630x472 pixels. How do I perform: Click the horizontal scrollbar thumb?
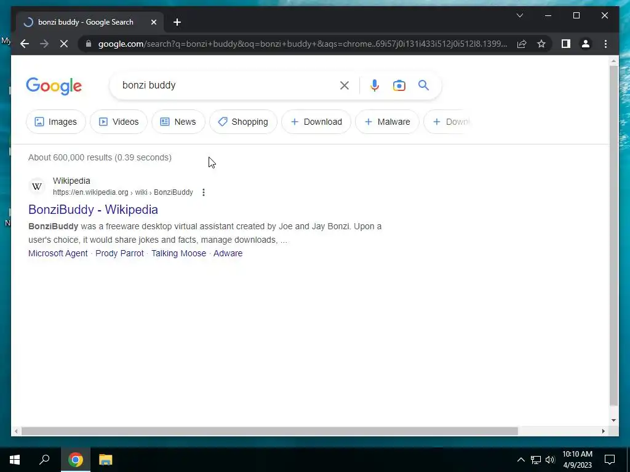coord(269,431)
